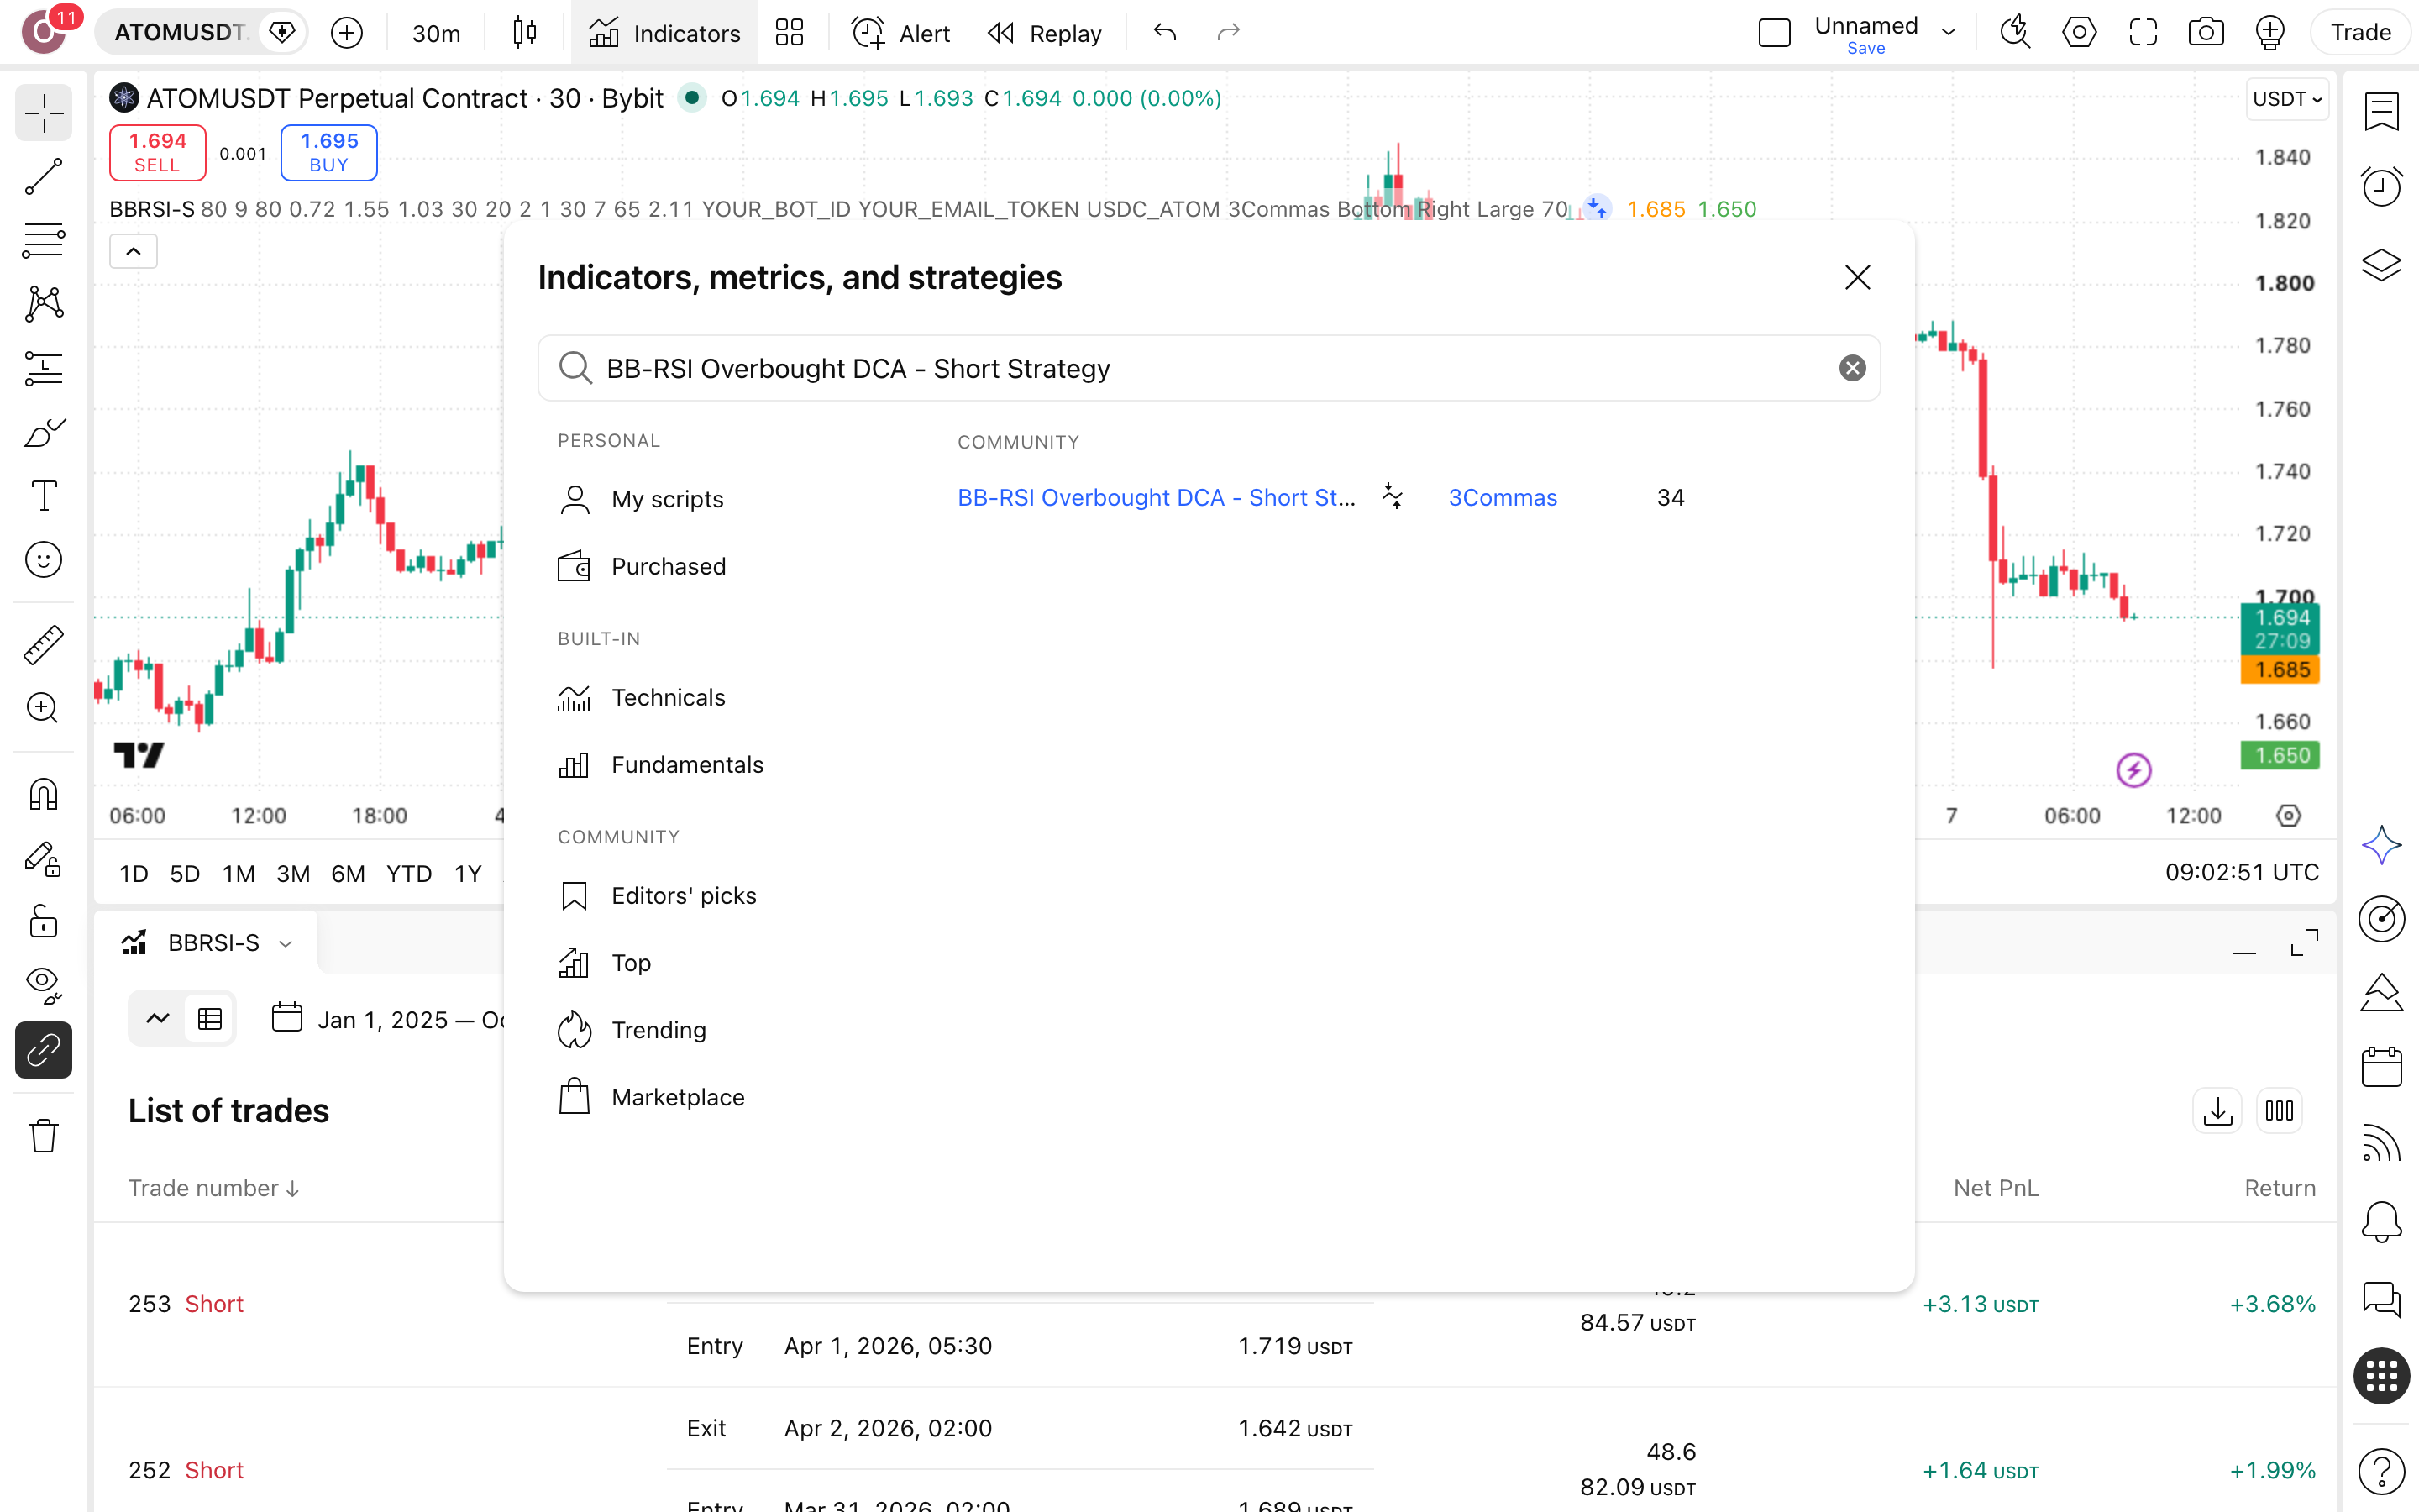This screenshot has height=1512, width=2419.
Task: Expand the Unnamed layout dropdown
Action: click(1948, 33)
